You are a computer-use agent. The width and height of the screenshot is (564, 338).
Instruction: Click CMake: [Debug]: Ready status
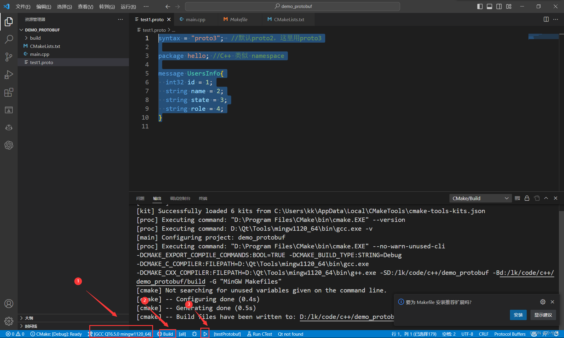click(56, 334)
